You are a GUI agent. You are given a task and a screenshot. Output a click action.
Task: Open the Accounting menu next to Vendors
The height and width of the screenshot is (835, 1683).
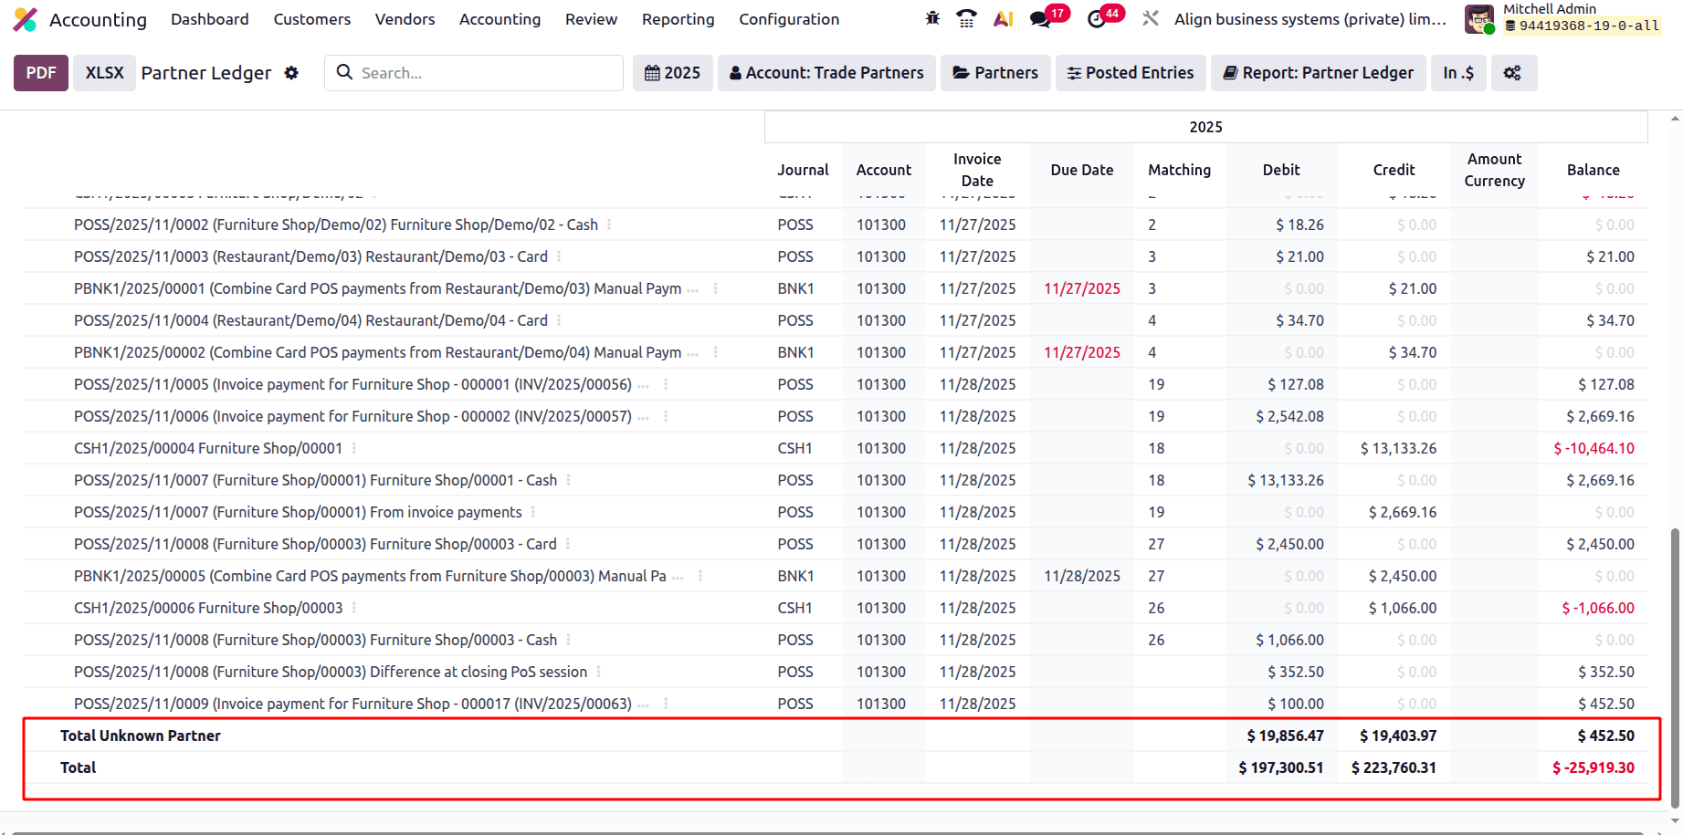pyautogui.click(x=500, y=19)
